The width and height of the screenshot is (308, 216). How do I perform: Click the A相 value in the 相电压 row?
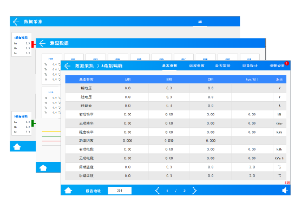128,88
